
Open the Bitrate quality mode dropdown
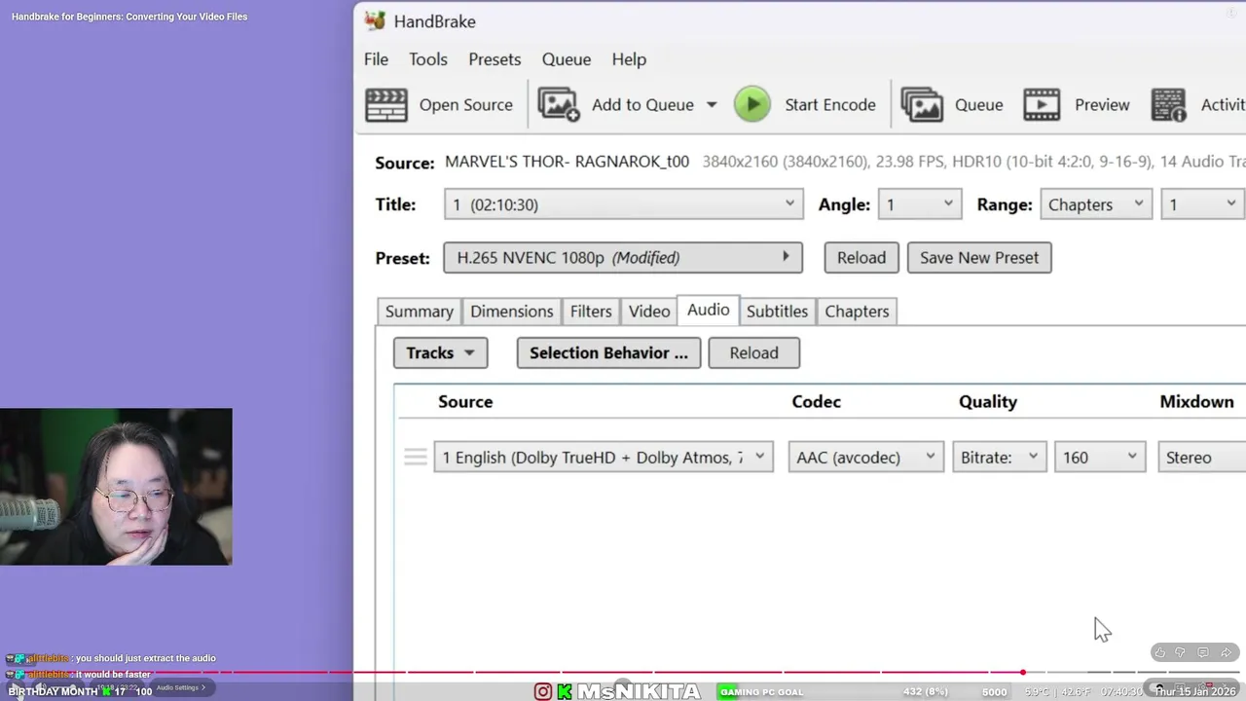[1000, 458]
